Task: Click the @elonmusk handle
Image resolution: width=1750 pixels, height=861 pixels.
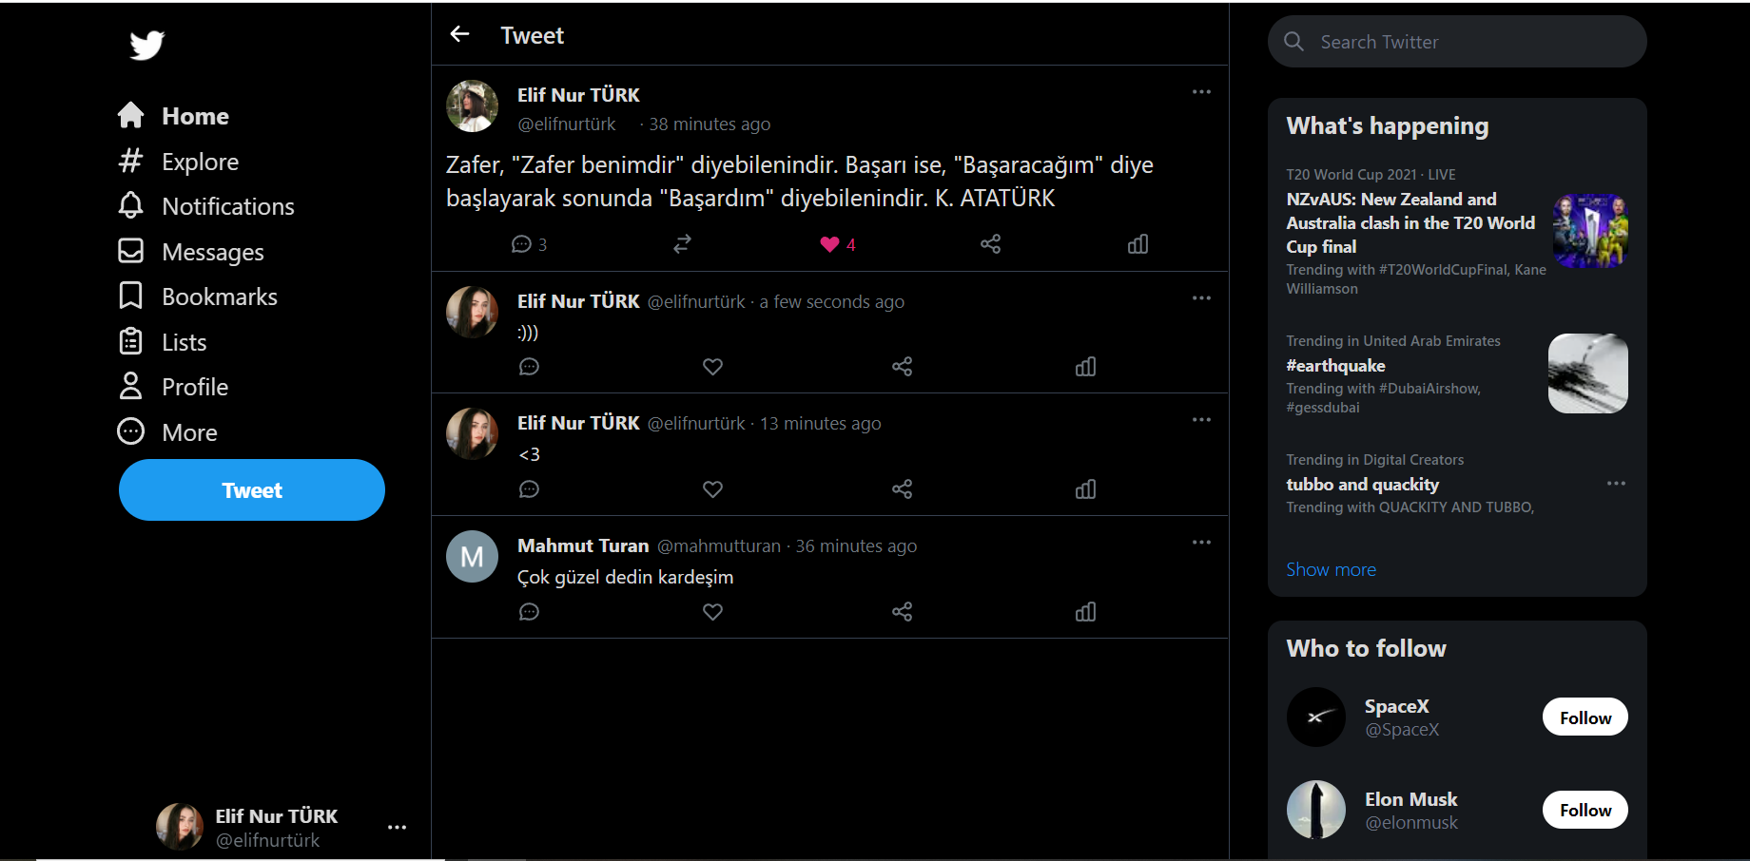Action: [1411, 823]
